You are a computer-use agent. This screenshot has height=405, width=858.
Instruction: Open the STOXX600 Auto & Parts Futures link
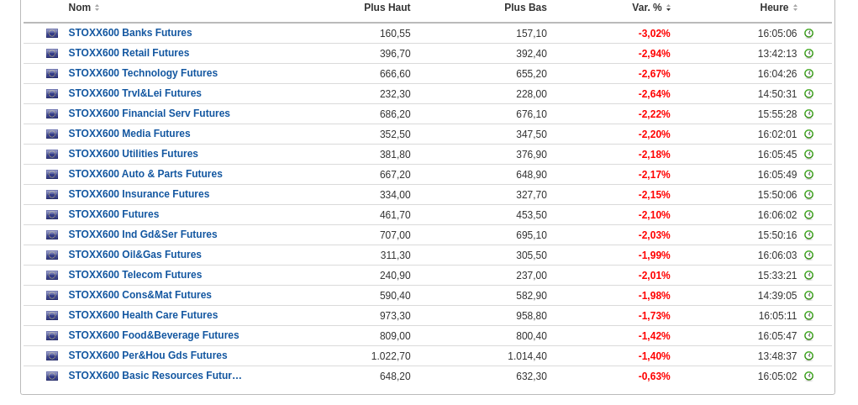pyautogui.click(x=145, y=174)
